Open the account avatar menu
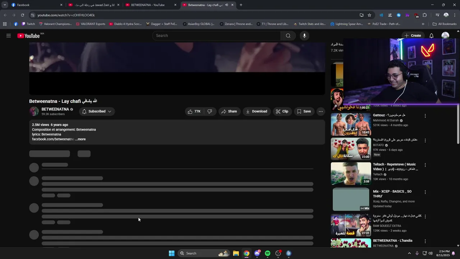Viewport: 460px width, 259px height. (445, 36)
